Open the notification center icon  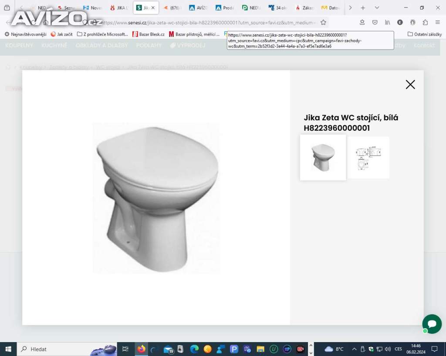(434, 349)
